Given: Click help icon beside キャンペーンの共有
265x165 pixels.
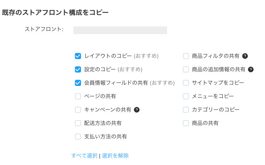Looking at the screenshot, I should pyautogui.click(x=137, y=110).
